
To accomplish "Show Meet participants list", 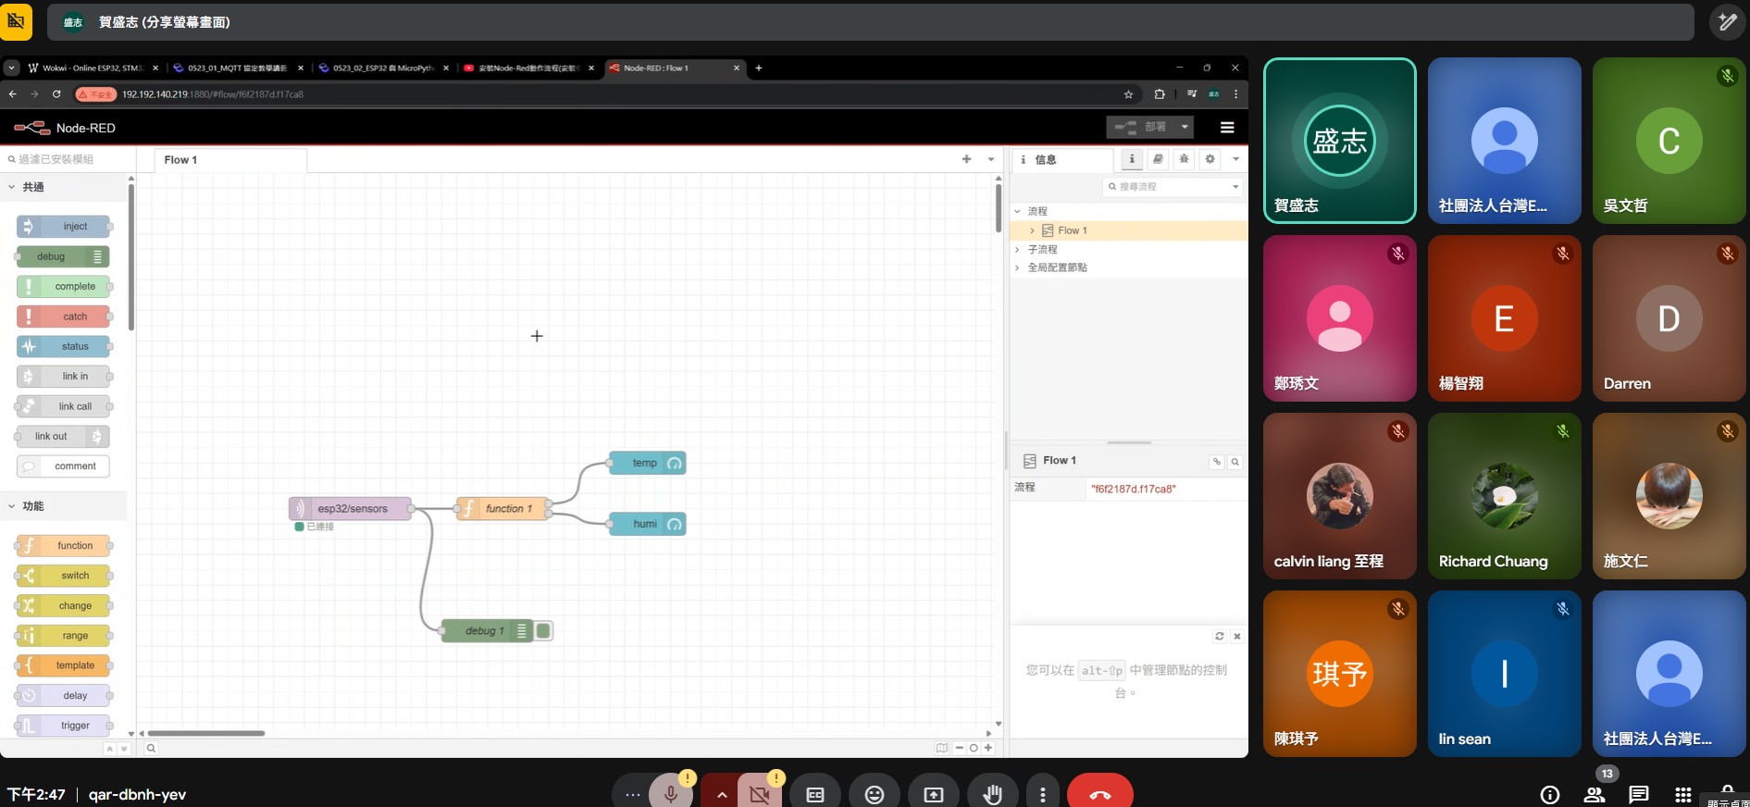I will [1595, 794].
